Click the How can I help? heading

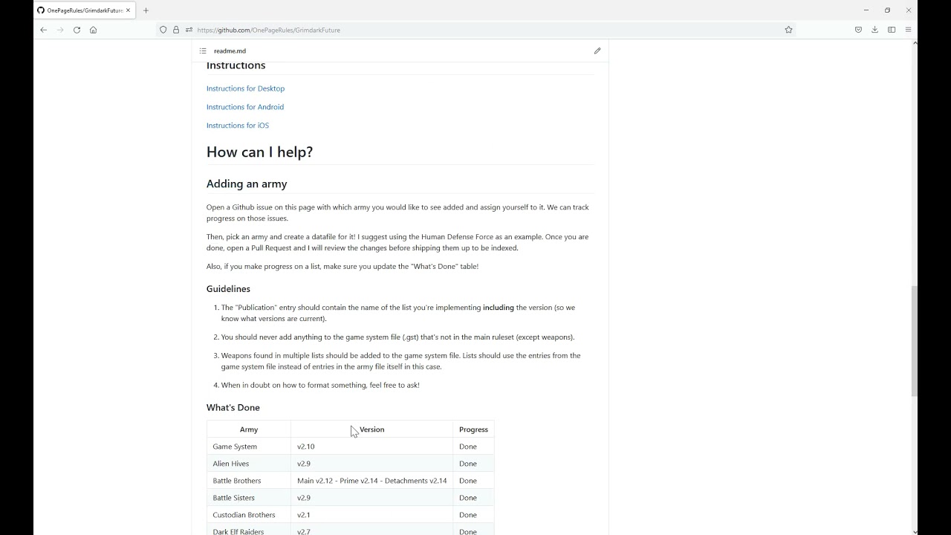coord(259,152)
